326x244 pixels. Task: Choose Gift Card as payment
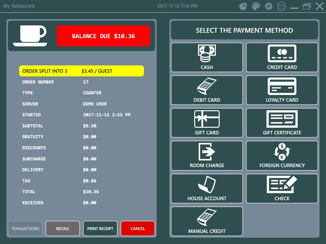click(207, 123)
